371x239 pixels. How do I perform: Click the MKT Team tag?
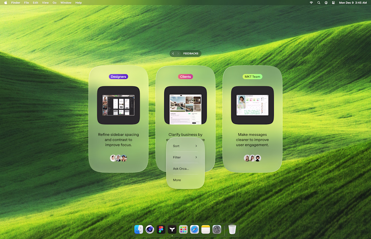tap(252, 77)
